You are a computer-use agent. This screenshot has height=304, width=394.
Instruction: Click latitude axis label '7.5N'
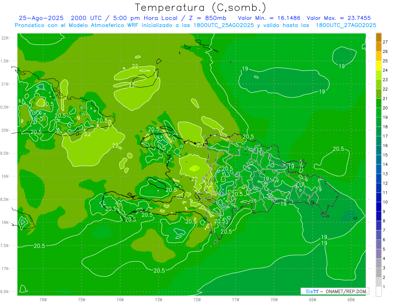(5, 246)
